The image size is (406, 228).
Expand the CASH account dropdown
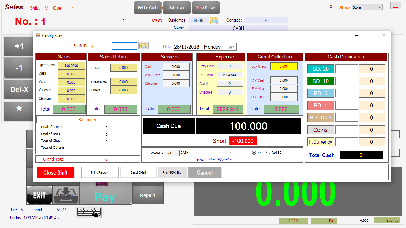pyautogui.click(x=231, y=153)
